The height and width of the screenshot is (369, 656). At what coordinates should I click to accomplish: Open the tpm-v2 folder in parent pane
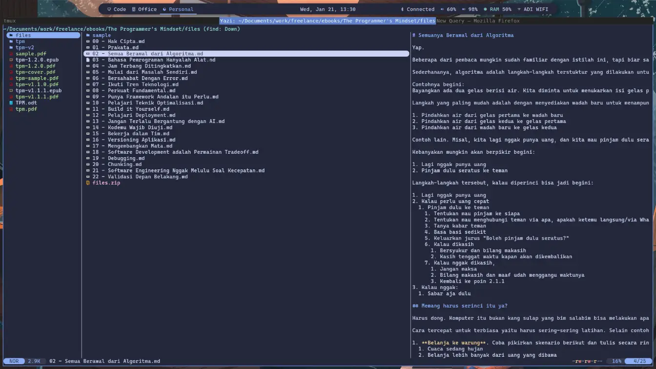point(24,48)
